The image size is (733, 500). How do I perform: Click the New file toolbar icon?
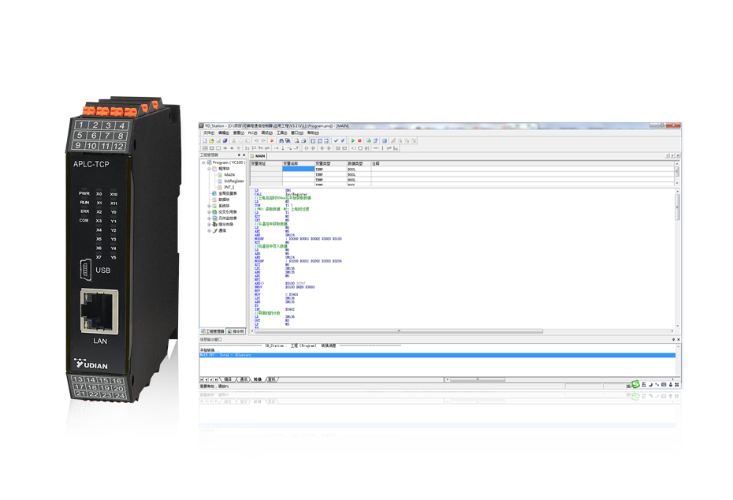(204, 140)
